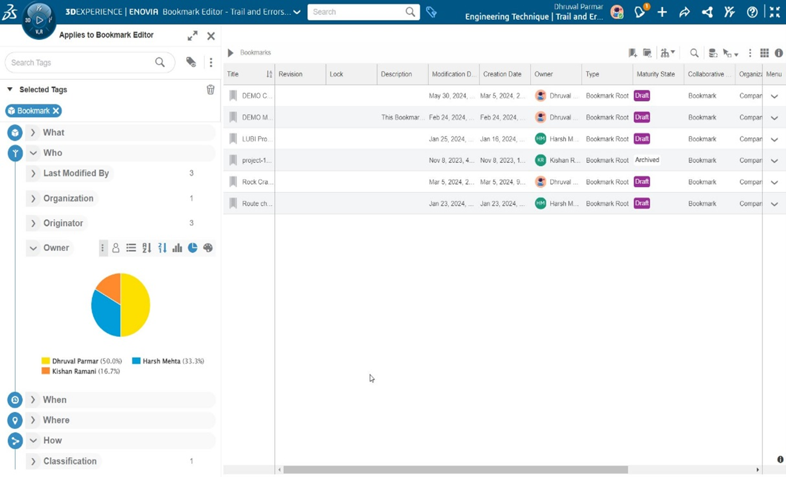This screenshot has width=786, height=477.
Task: Open the Help question mark icon
Action: click(x=752, y=12)
